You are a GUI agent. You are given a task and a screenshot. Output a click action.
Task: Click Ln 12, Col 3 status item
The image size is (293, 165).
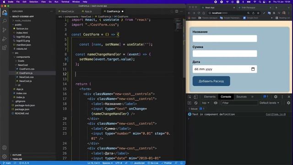pyautogui.click(x=93, y=163)
